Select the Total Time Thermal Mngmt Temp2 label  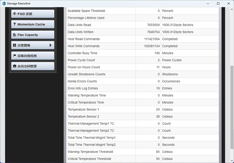coord(92,145)
